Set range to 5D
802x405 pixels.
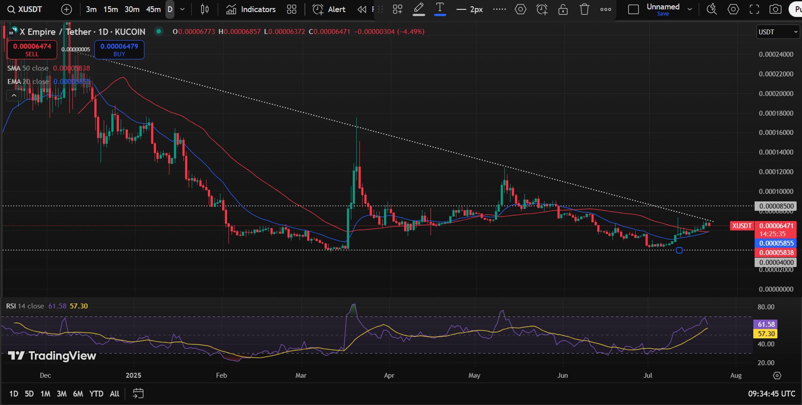click(x=29, y=394)
